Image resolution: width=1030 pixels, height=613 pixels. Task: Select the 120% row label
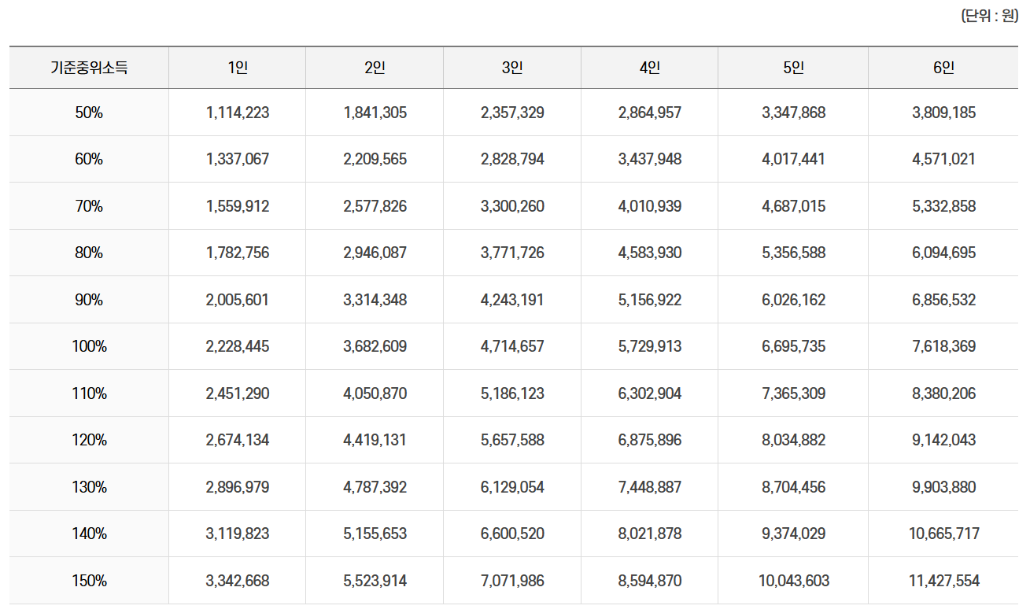coord(89,440)
